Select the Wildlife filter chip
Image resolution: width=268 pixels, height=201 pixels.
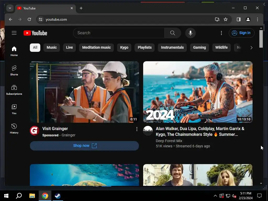tap(221, 47)
